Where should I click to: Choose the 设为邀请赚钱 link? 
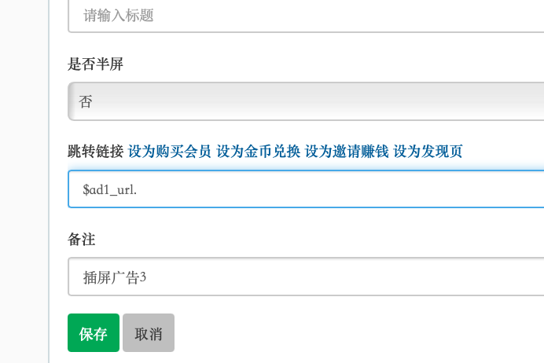(347, 152)
